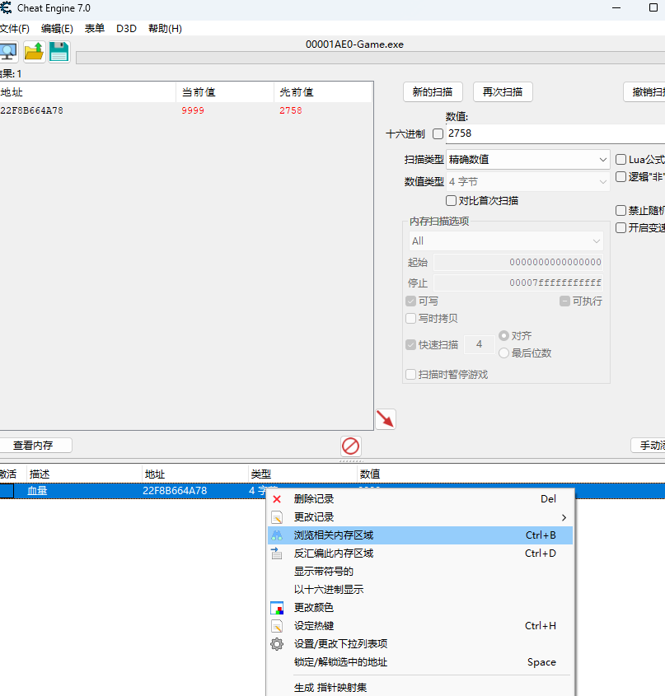Open the 扫描类型 精确数值 dropdown
The image size is (665, 696).
coord(527,159)
